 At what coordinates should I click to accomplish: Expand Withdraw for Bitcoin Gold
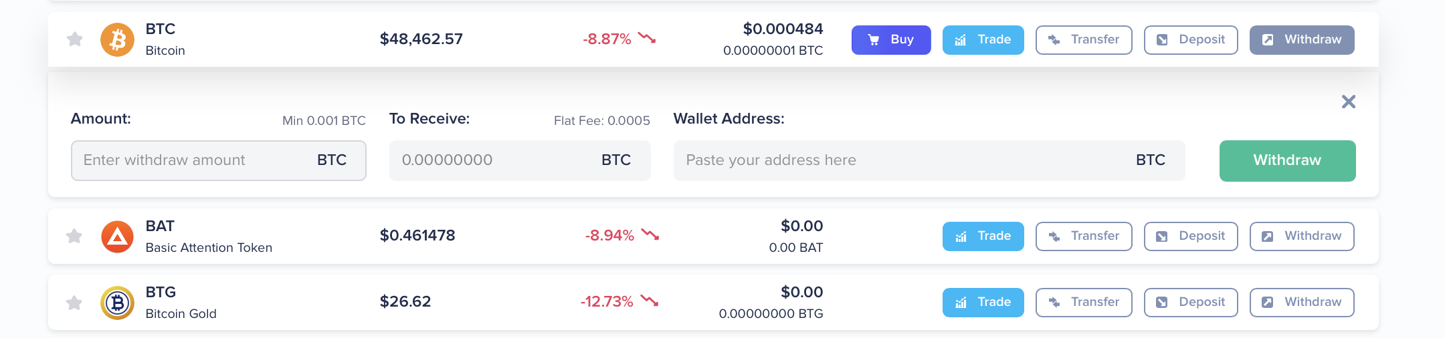pos(1301,303)
